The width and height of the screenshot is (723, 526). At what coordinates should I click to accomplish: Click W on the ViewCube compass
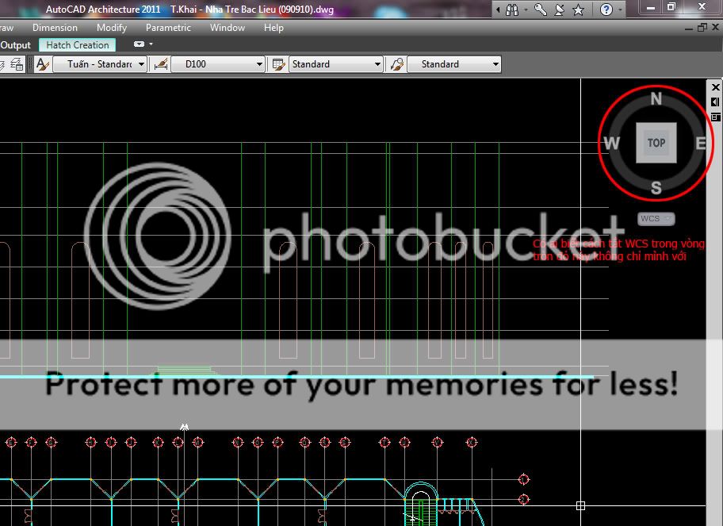pyautogui.click(x=611, y=143)
